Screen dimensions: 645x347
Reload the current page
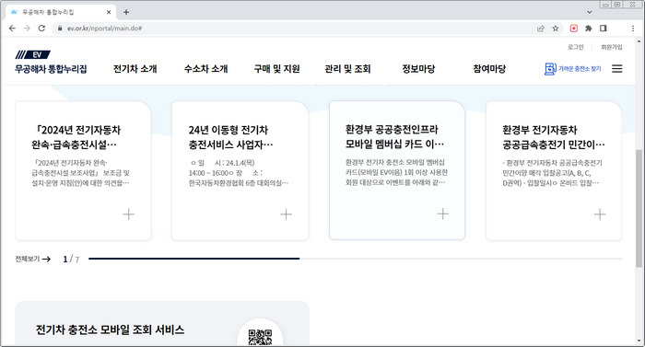(x=41, y=29)
